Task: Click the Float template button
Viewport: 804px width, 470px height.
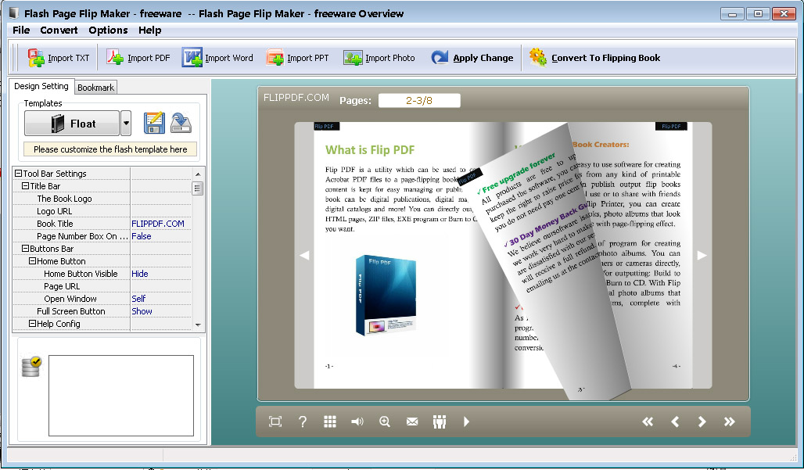Action: click(72, 124)
